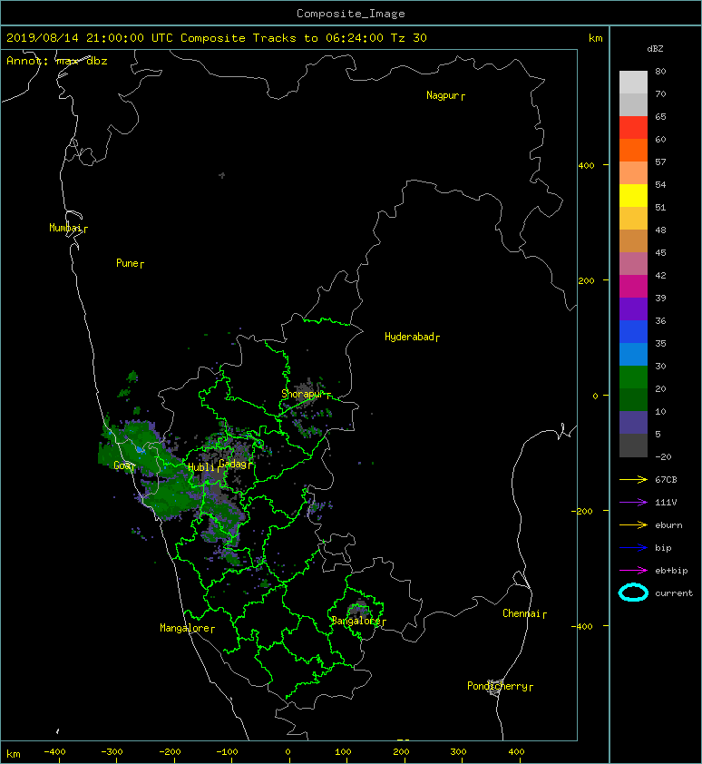The height and width of the screenshot is (764, 702).
Task: Click the Hyderabad city label
Action: point(409,337)
